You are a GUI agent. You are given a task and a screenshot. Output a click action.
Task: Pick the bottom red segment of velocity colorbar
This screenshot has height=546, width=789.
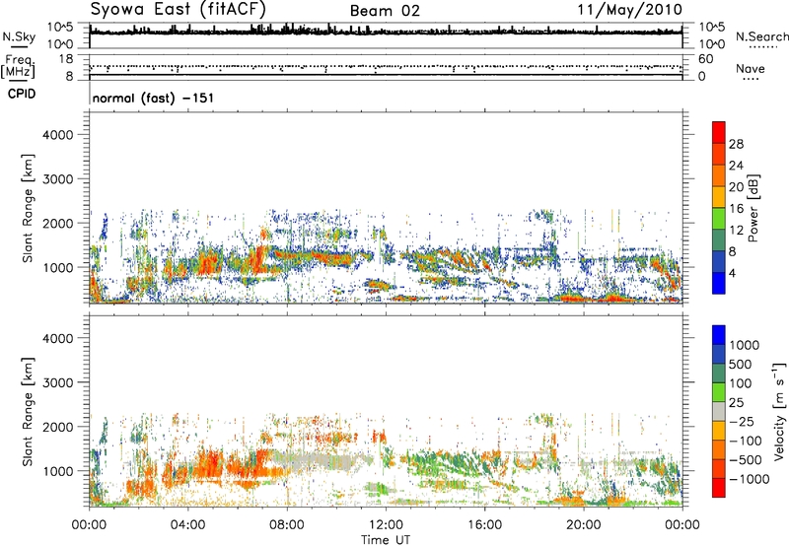pos(719,488)
